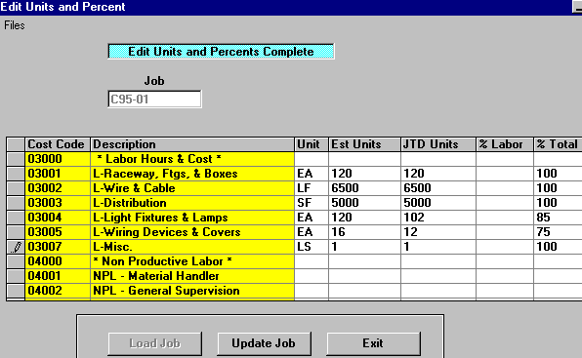The image size is (582, 358).
Task: Click Est Units 16 in row 03005
Action: pos(364,232)
